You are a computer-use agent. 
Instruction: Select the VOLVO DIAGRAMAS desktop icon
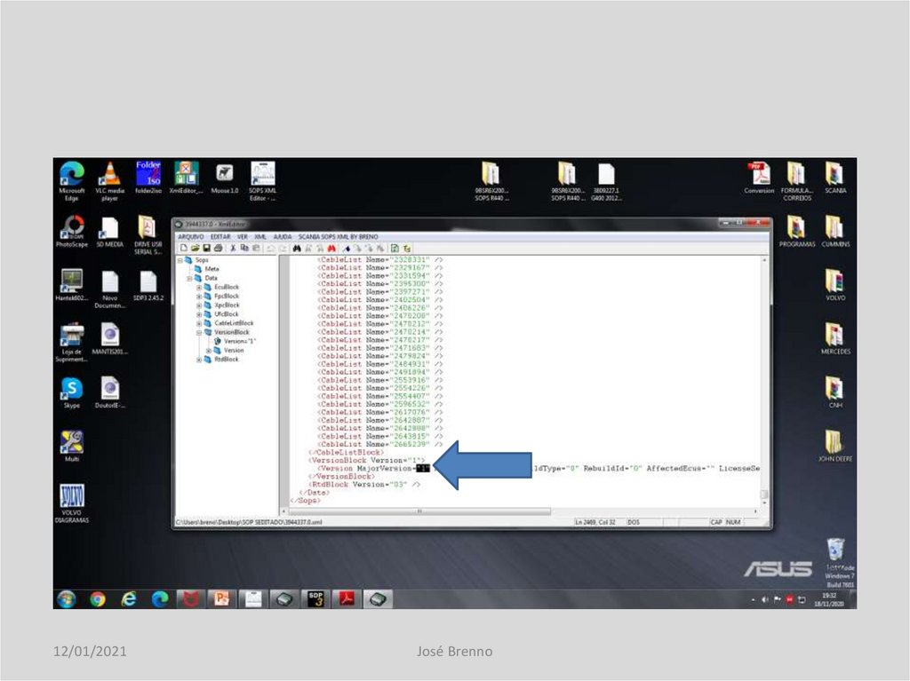click(72, 503)
